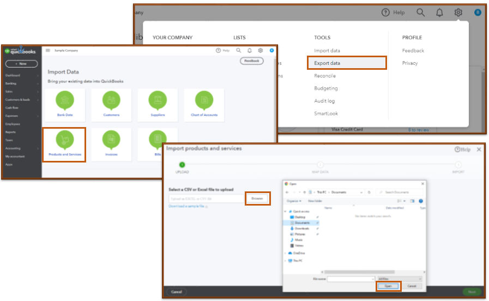This screenshot has height=301, width=489.
Task: Open small blue avatar in Import Data window
Action: point(271,50)
